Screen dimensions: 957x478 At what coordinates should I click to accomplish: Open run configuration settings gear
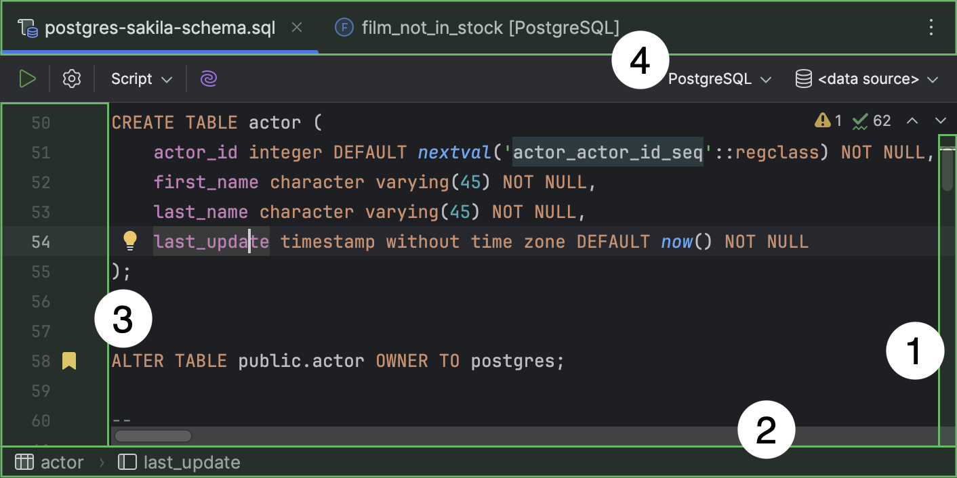tap(71, 78)
